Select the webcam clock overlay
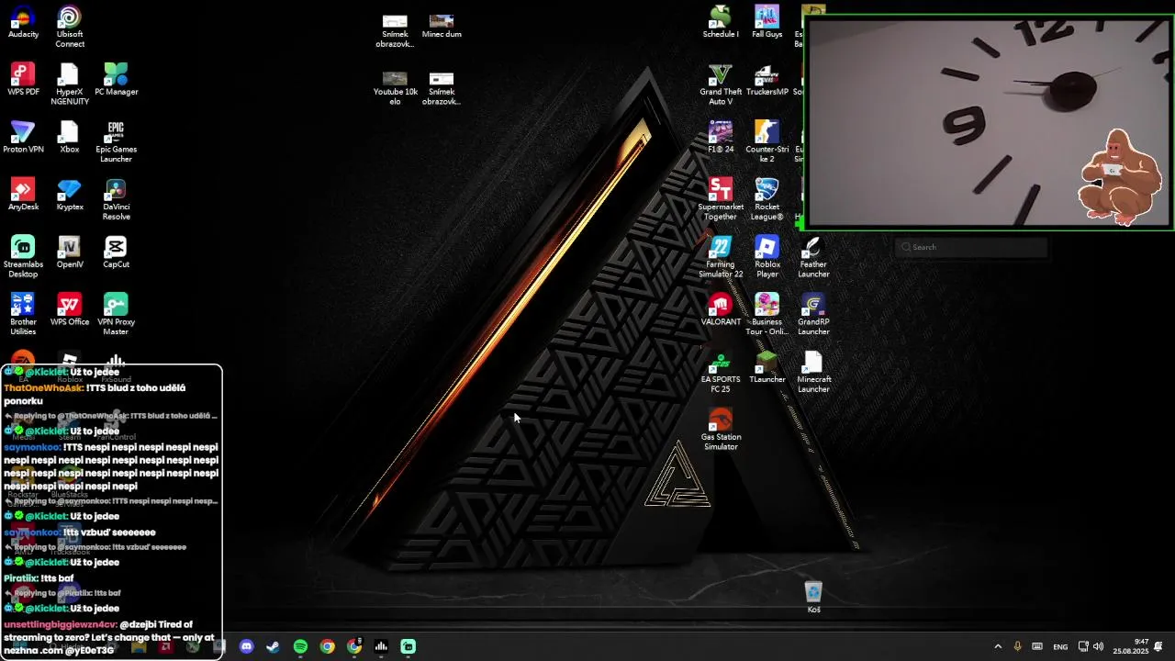The height and width of the screenshot is (661, 1175). tap(988, 122)
